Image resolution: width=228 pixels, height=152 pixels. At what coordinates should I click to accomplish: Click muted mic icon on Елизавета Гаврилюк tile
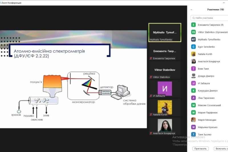point(151,58)
